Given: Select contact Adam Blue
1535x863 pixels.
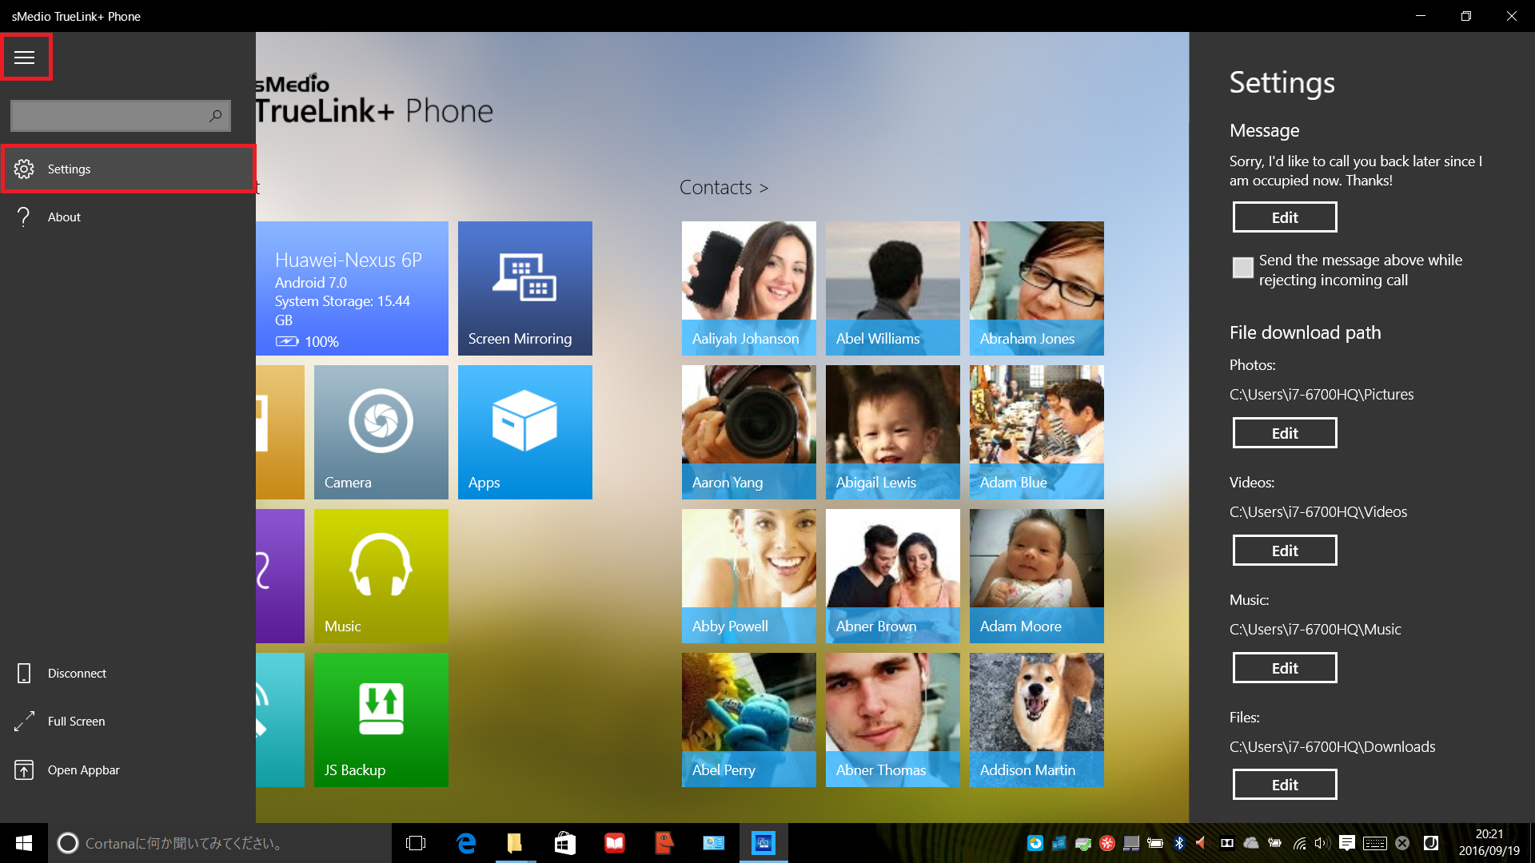Looking at the screenshot, I should click(x=1037, y=432).
